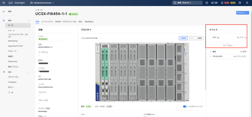This screenshot has height=117, width=252.
Task: Open the user profile icon
Action: click(247, 3)
